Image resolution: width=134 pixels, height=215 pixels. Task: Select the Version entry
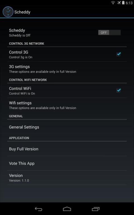pos(67,178)
